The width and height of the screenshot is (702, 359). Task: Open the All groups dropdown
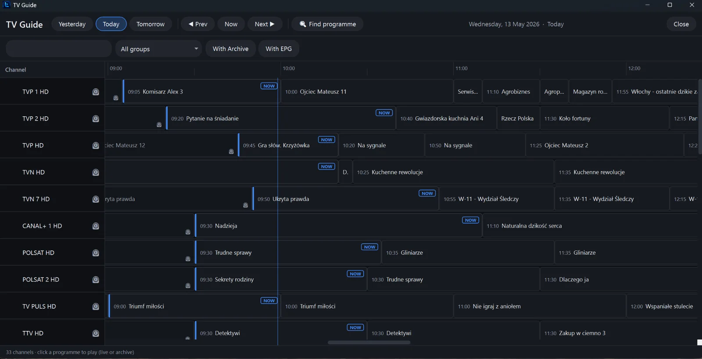click(x=158, y=49)
